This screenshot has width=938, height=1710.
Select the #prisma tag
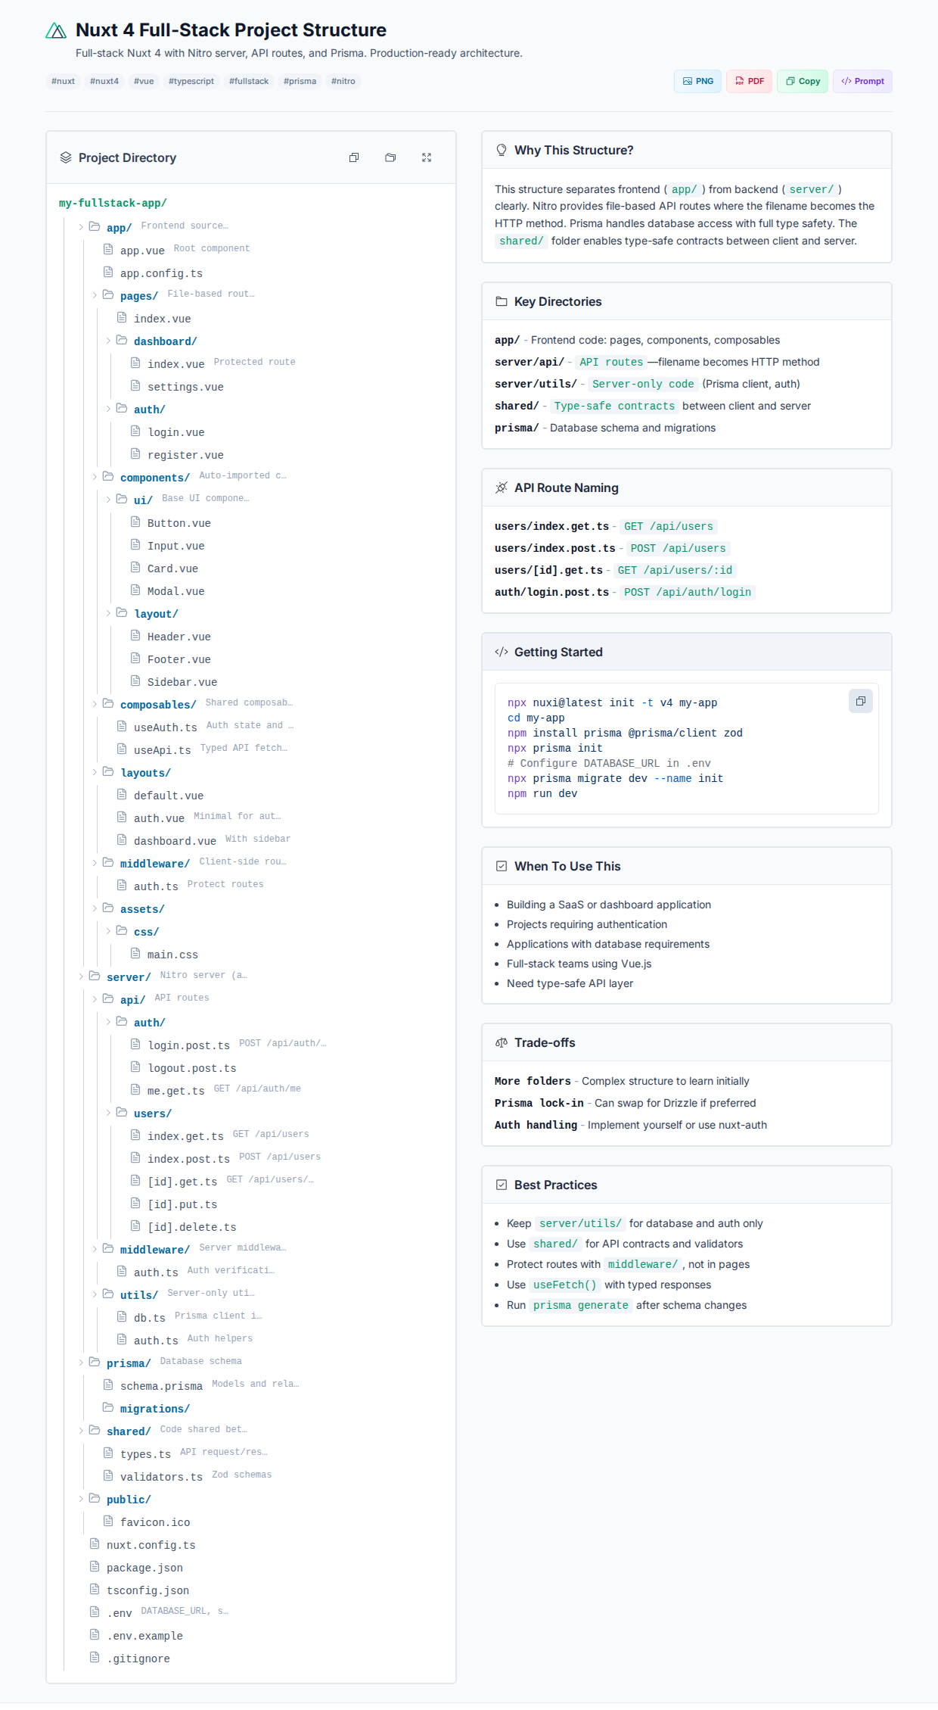(300, 81)
